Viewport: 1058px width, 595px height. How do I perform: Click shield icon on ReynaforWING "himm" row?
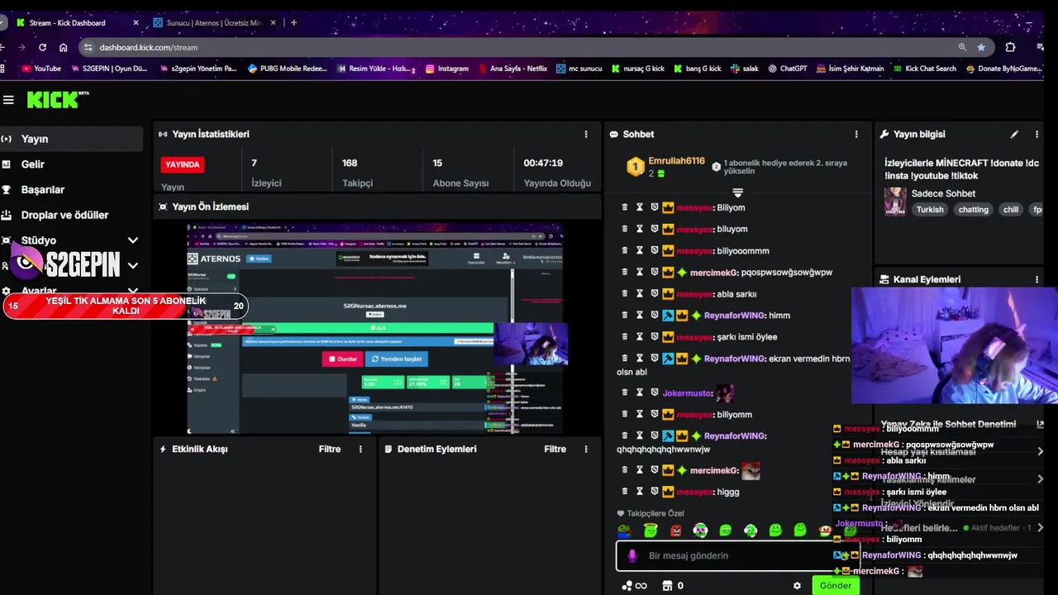(654, 315)
